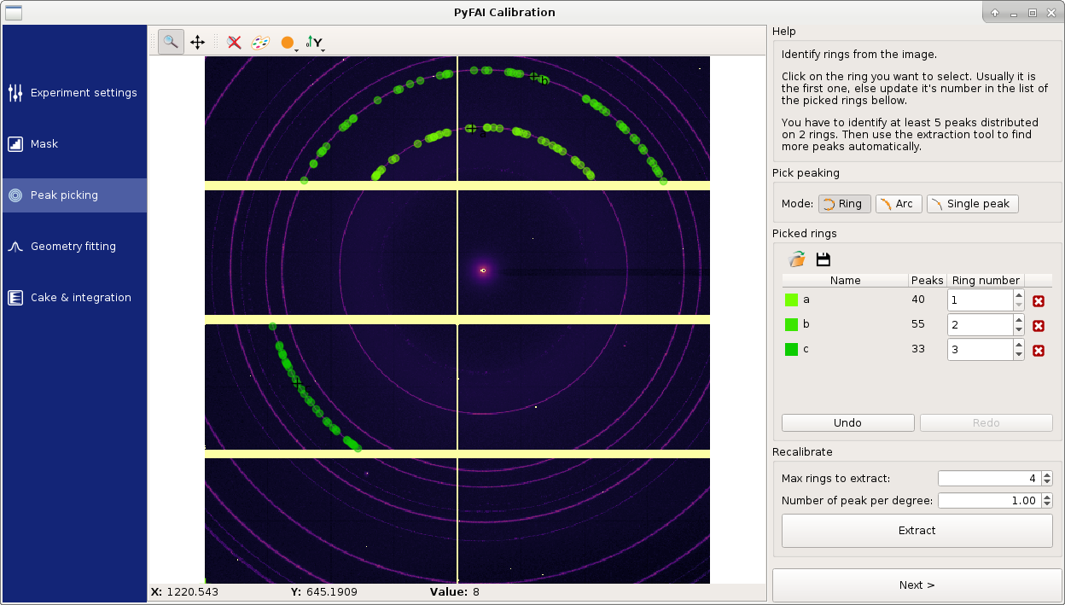Click the color swatch of ring a
1065x605 pixels.
791,300
